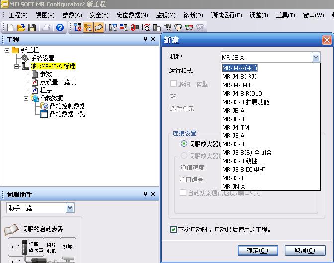Viewport: 334px width, 263px height.
Task: Click the PC-amplifier disconnect icon with red X
Action: click(77, 27)
